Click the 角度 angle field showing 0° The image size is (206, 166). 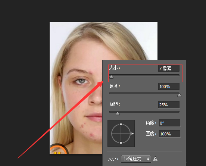(x=169, y=123)
